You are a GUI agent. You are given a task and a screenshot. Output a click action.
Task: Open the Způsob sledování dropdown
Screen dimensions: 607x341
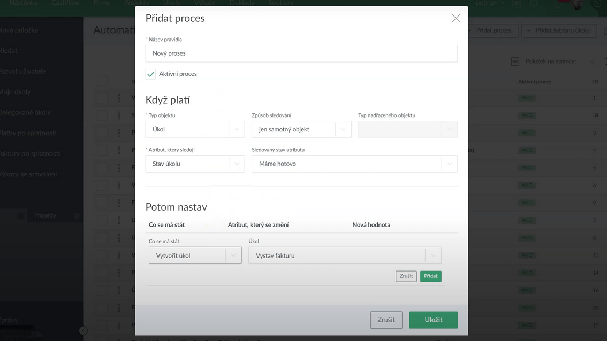343,129
